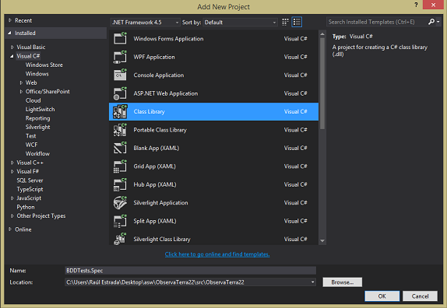Select the Workflow category

click(x=37, y=153)
